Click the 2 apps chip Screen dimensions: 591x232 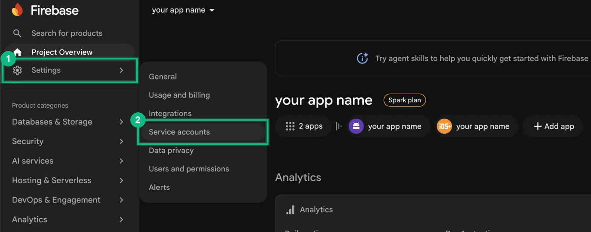click(304, 126)
